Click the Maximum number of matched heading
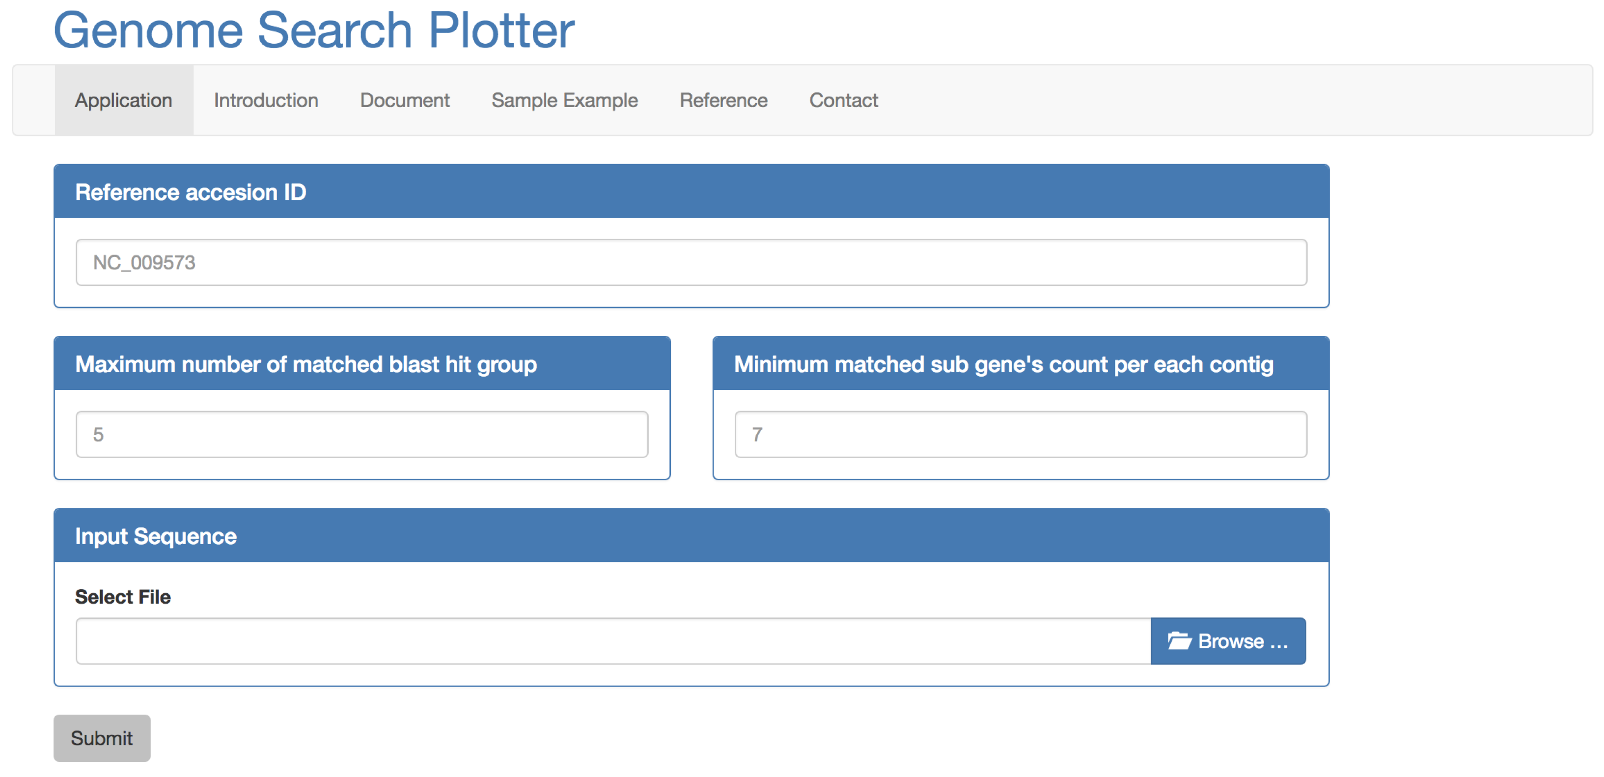 click(306, 363)
